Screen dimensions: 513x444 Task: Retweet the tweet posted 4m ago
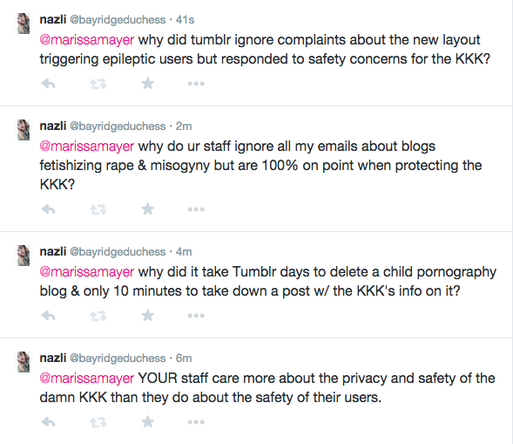98,316
